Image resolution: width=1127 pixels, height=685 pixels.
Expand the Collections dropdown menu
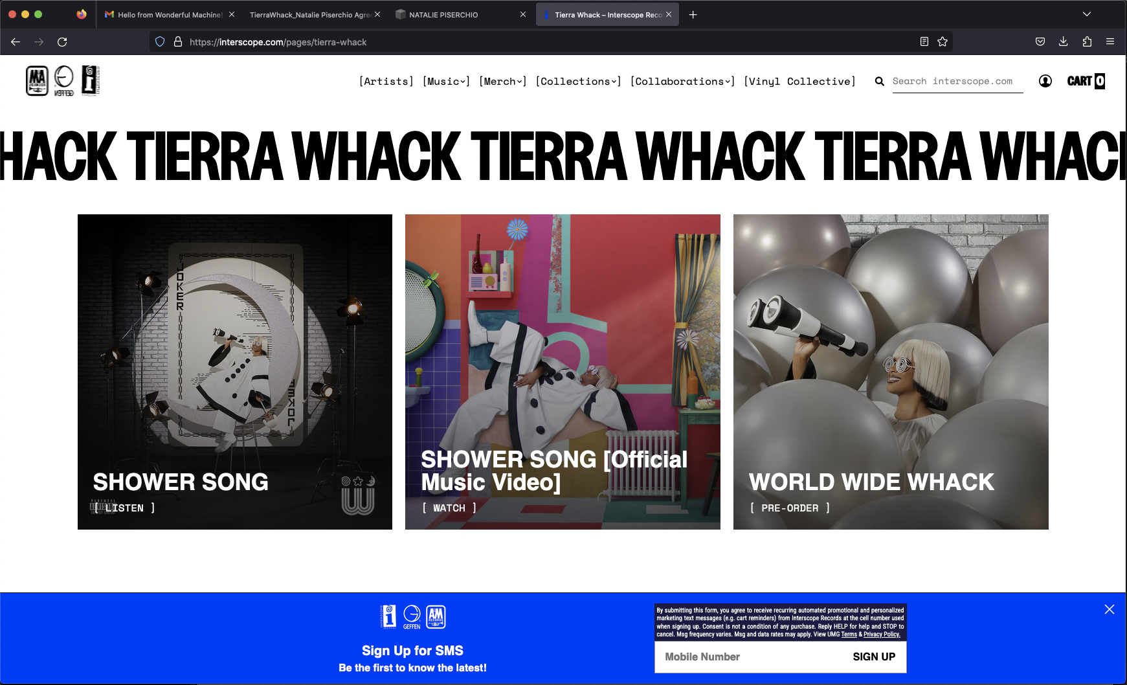pyautogui.click(x=579, y=82)
